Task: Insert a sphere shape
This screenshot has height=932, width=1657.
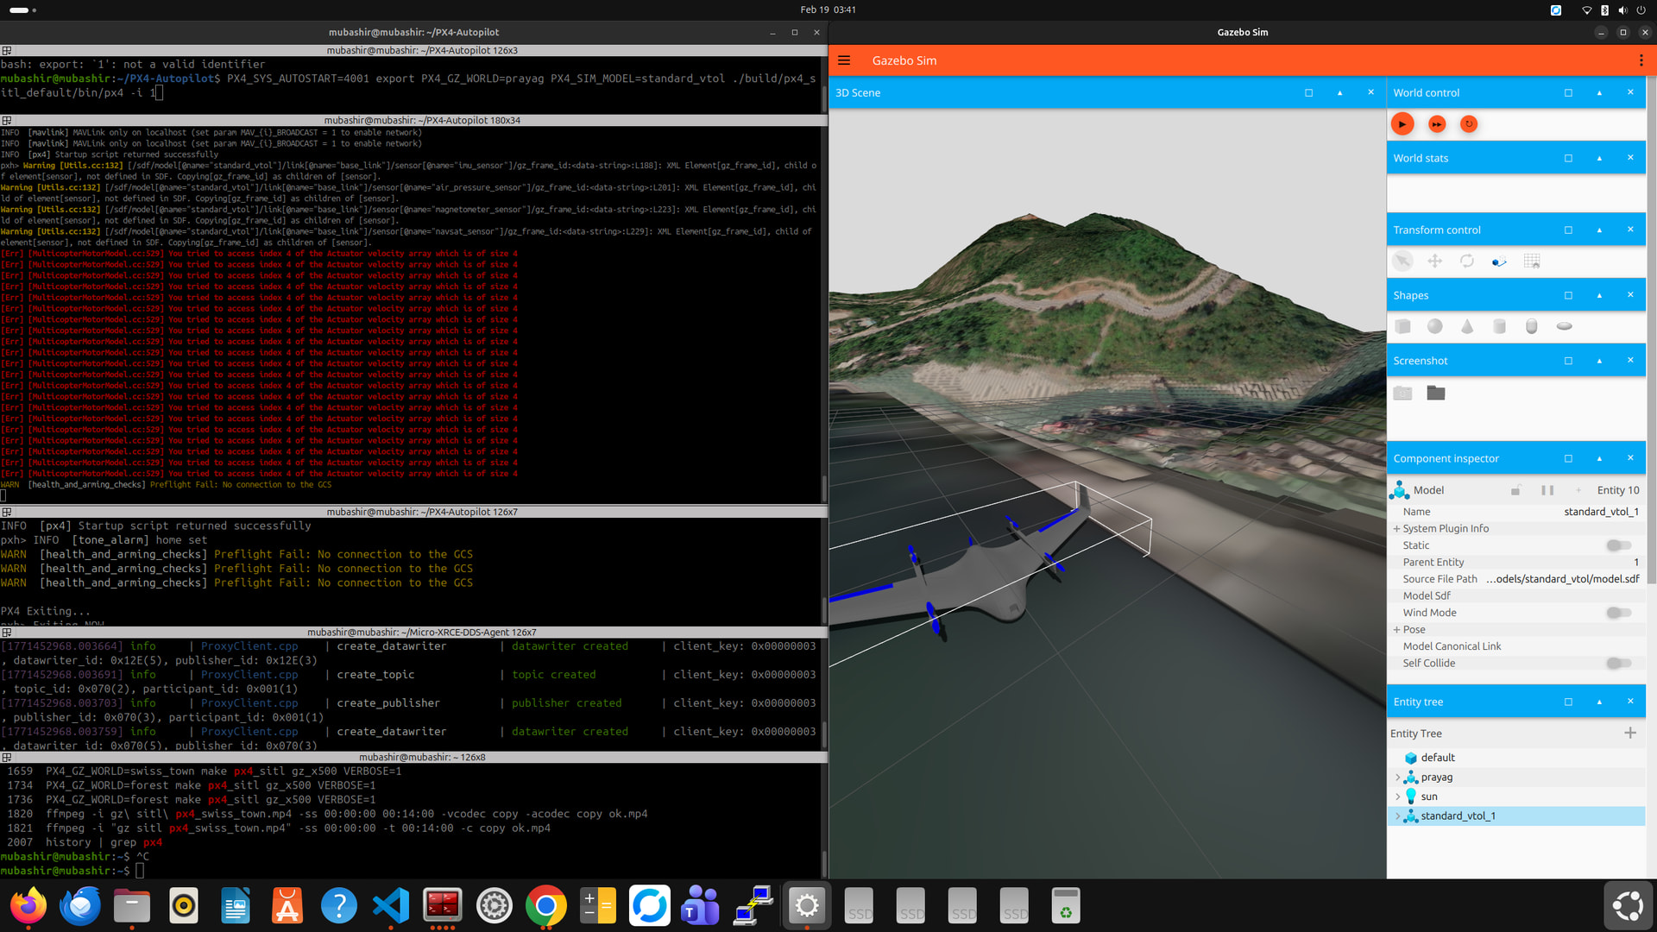Action: (1434, 326)
